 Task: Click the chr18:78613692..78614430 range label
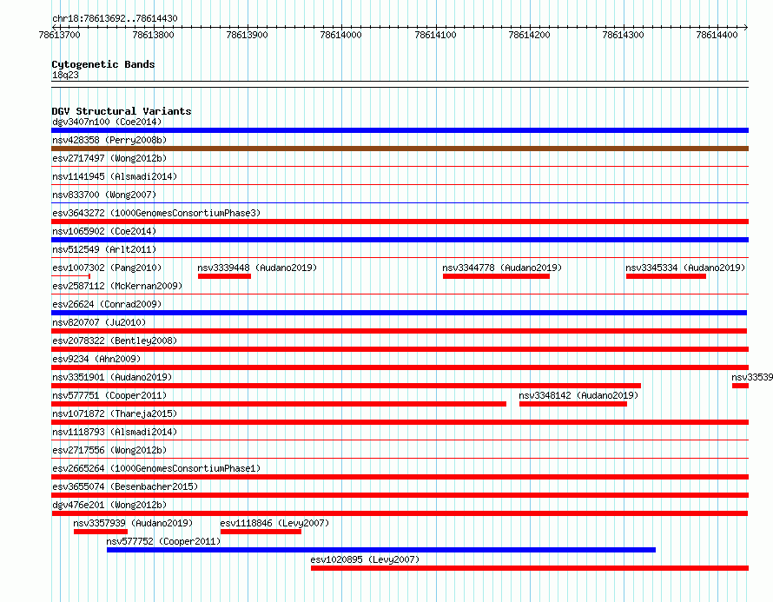click(115, 18)
